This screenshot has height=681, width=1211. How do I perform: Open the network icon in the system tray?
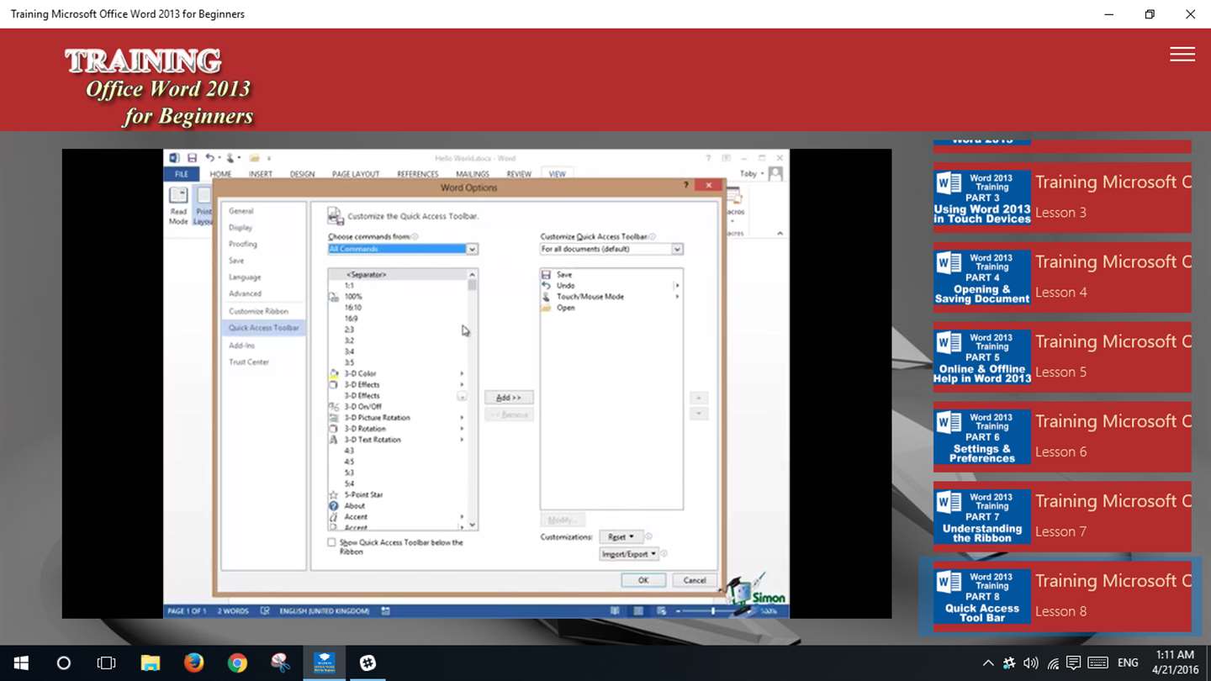(1052, 663)
